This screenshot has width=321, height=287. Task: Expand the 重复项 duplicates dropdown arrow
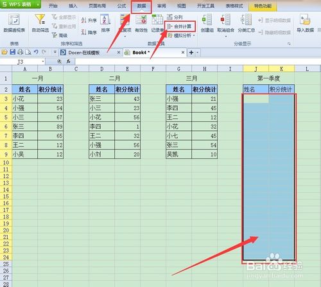125,37
